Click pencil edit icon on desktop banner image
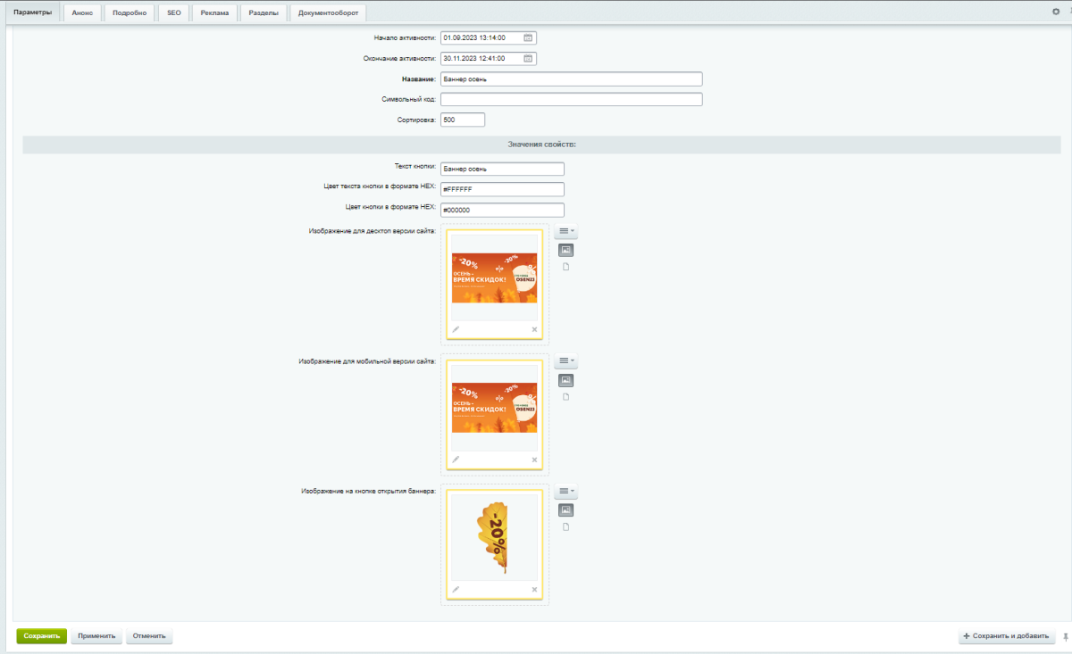Image resolution: width=1072 pixels, height=654 pixels. click(x=456, y=329)
